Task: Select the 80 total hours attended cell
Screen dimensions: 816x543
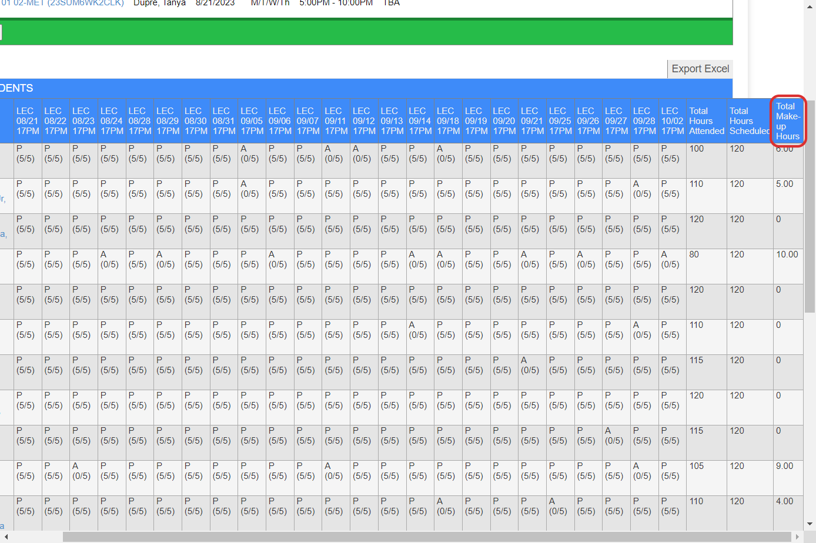Action: [694, 254]
